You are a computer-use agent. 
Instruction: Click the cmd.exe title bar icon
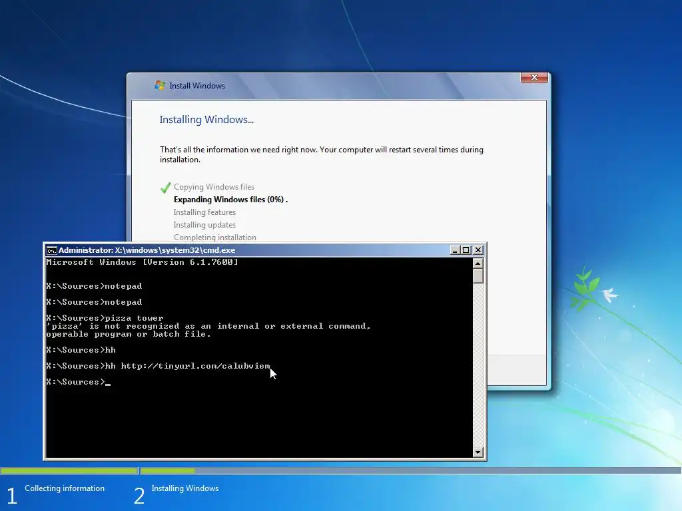tap(52, 250)
